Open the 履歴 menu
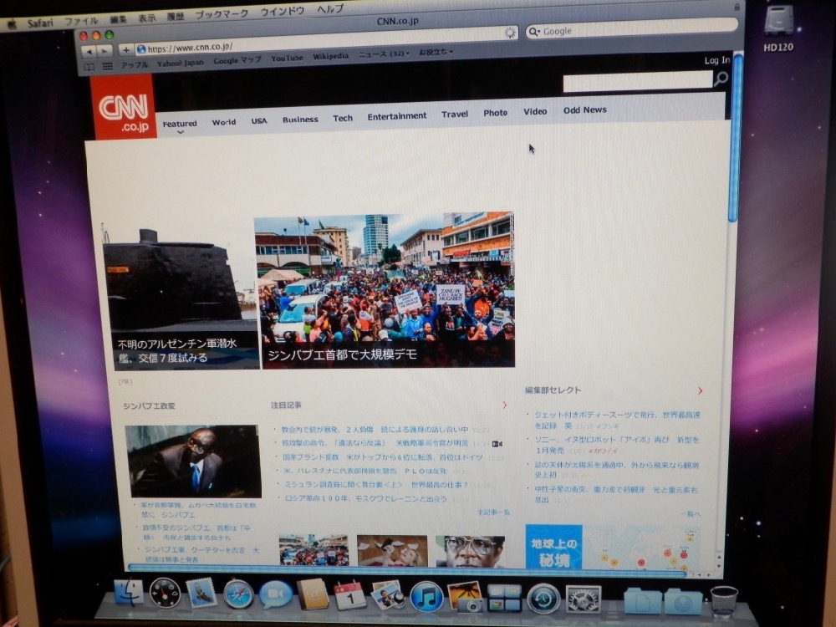The height and width of the screenshot is (627, 836). click(176, 17)
